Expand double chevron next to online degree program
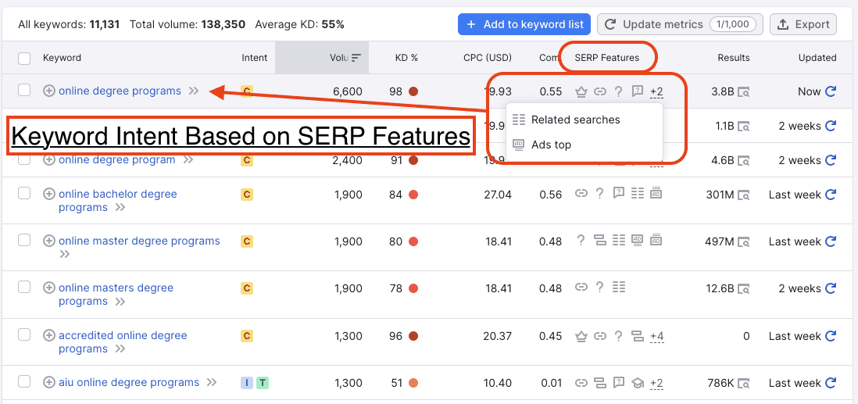The image size is (858, 404). click(x=188, y=160)
